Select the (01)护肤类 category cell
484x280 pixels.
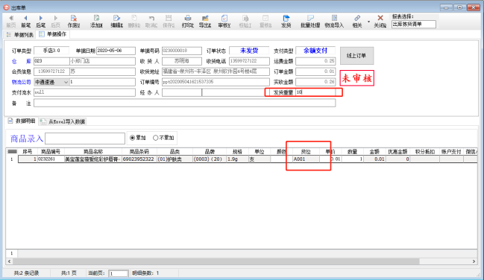175,159
